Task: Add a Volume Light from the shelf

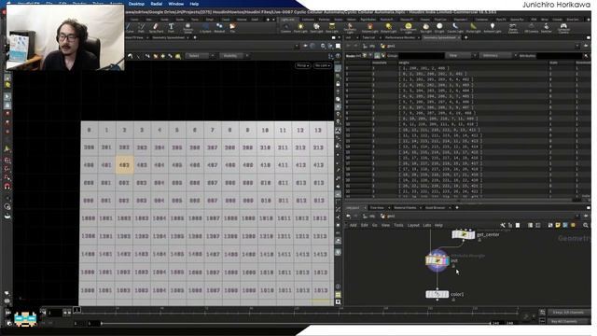Action: pos(369,27)
